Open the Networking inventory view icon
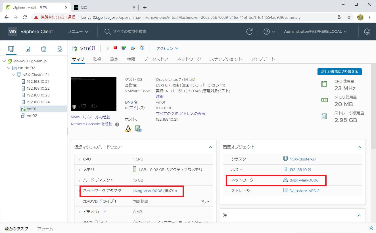The height and width of the screenshot is (233, 376). 60,49
